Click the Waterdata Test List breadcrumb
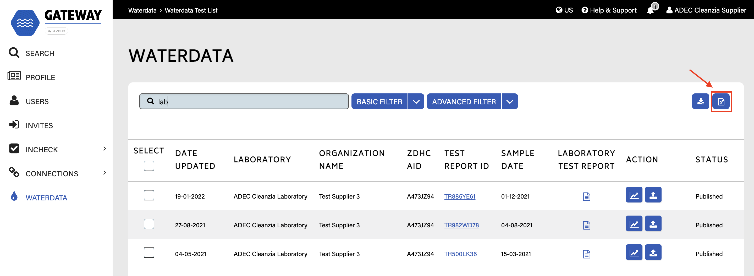 [x=191, y=10]
